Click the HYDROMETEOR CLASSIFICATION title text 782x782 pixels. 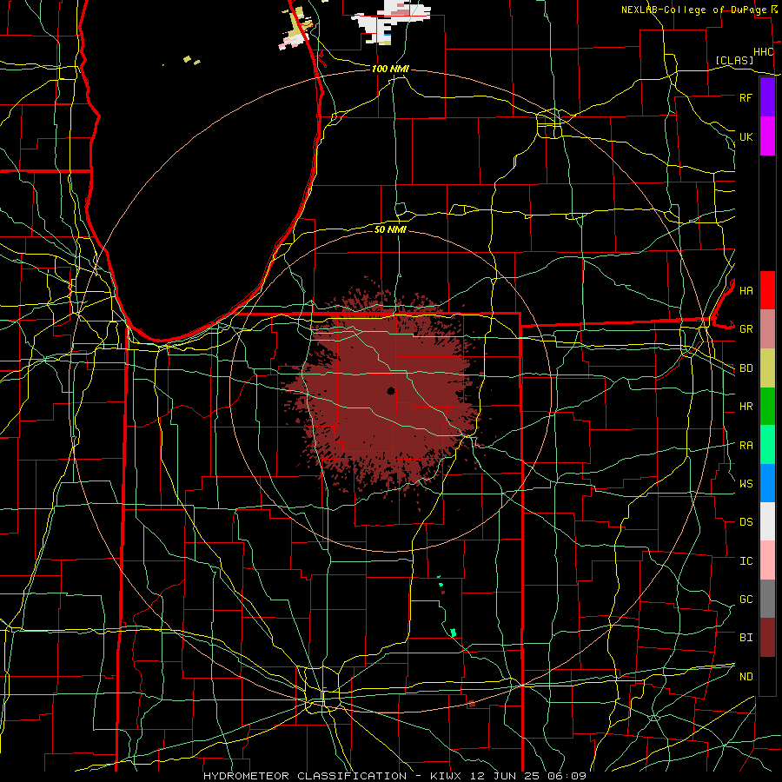(305, 776)
